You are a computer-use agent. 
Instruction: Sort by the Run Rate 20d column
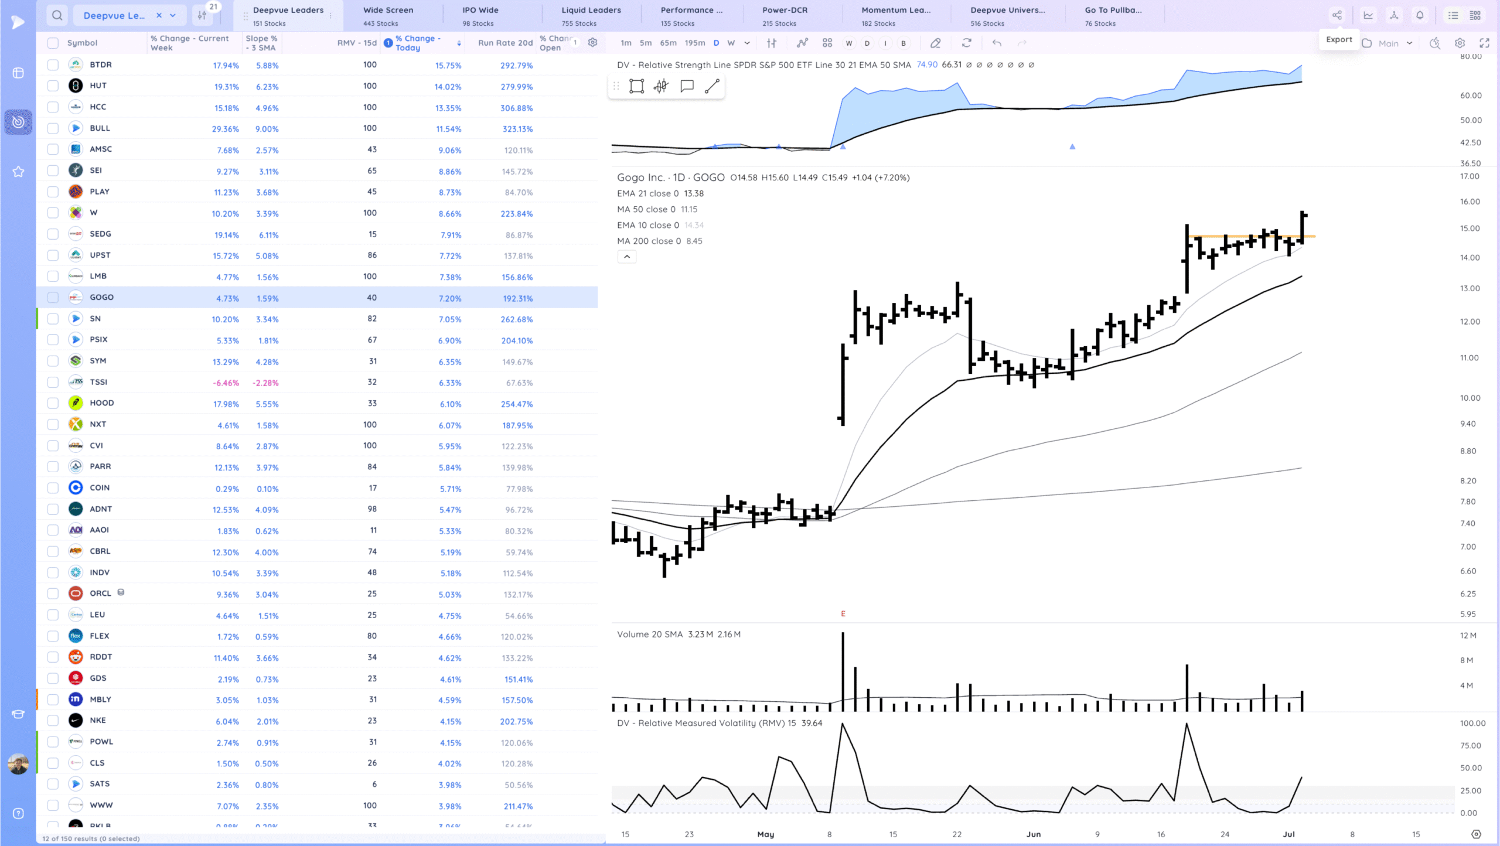[x=505, y=43]
